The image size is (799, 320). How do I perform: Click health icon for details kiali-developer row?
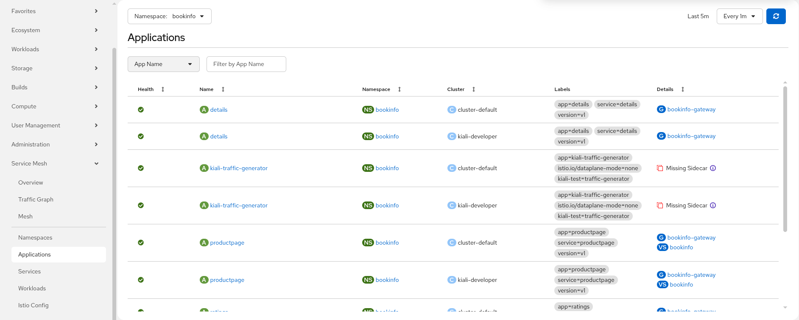(x=141, y=136)
